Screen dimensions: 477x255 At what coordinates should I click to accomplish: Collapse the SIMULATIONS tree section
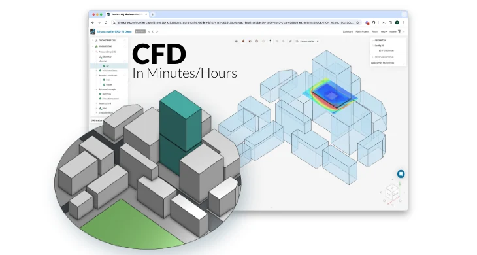pos(93,46)
